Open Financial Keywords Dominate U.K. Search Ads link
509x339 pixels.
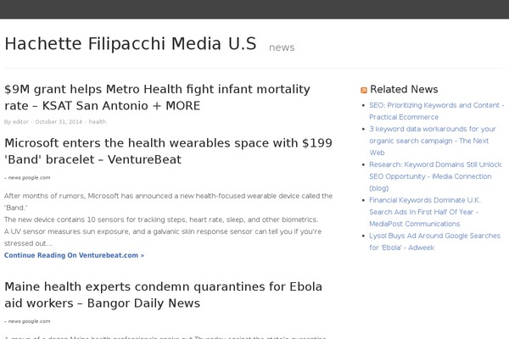tap(425, 212)
